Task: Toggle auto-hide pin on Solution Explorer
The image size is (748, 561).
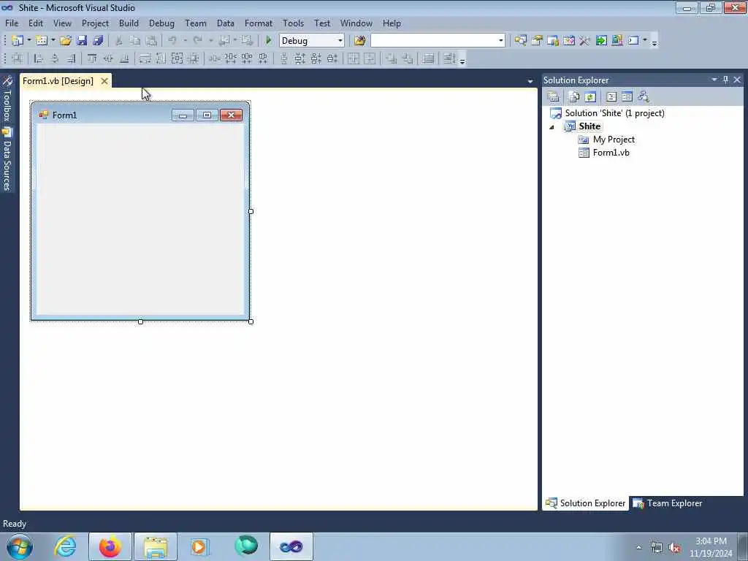Action: [725, 80]
